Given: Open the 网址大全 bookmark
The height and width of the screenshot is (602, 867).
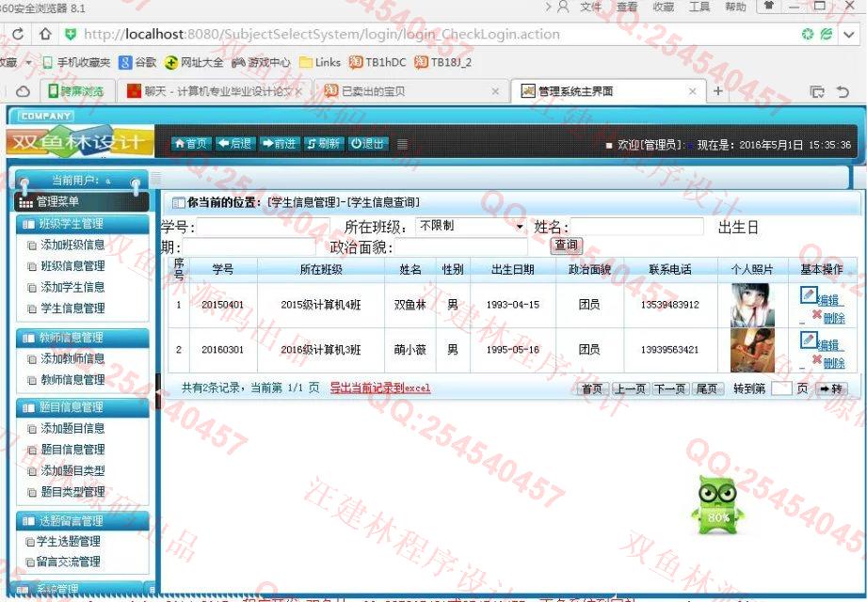Looking at the screenshot, I should (194, 62).
